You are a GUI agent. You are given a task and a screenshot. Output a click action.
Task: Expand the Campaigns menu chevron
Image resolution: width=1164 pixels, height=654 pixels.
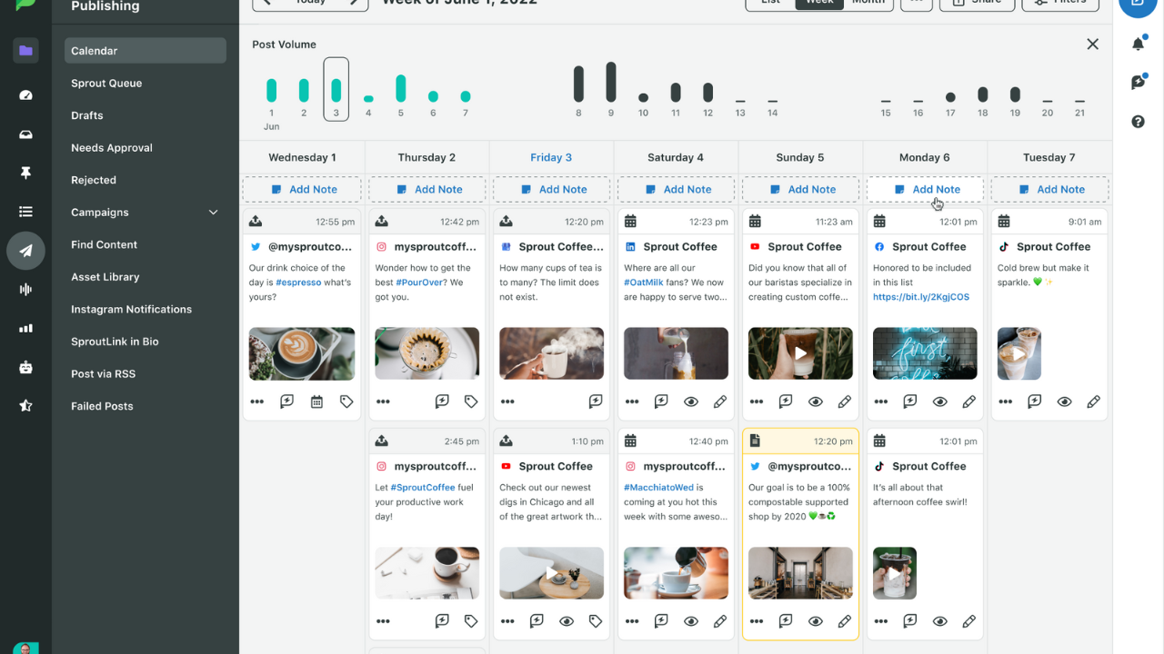tap(214, 213)
